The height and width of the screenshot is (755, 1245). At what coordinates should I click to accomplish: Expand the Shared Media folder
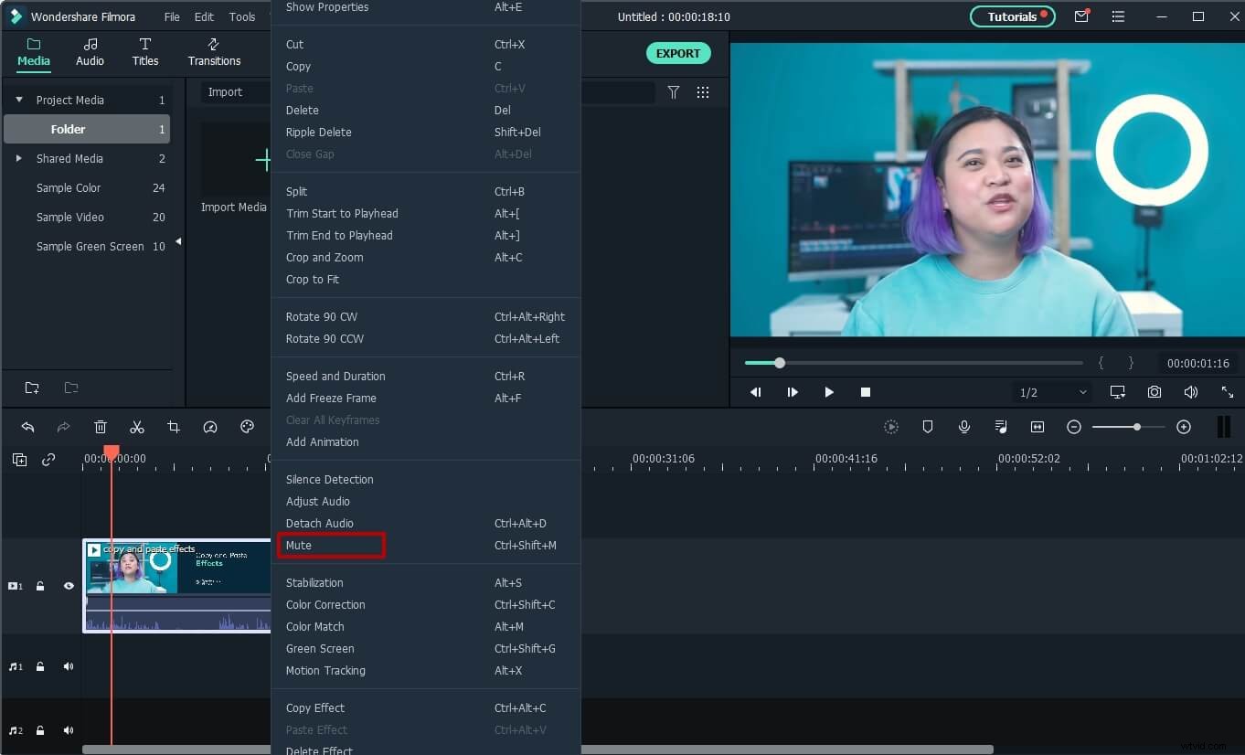click(18, 158)
